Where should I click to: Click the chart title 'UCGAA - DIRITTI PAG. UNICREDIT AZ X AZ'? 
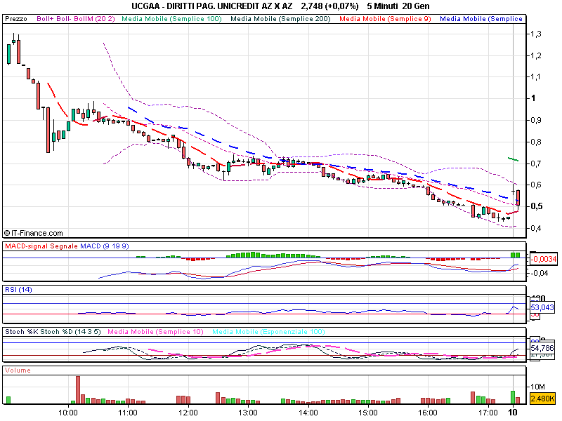tap(212, 6)
